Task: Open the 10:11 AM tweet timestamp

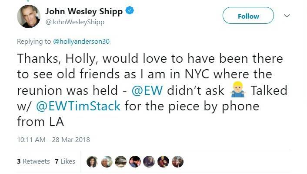Action: pyautogui.click(x=53, y=140)
